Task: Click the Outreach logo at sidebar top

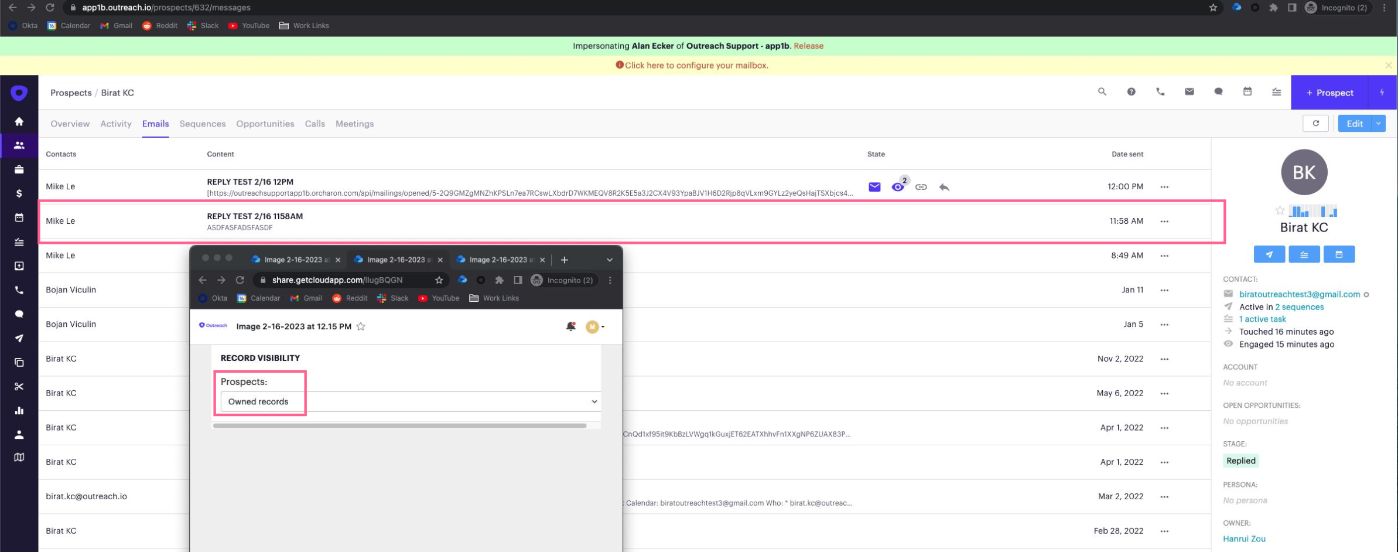Action: (x=19, y=93)
